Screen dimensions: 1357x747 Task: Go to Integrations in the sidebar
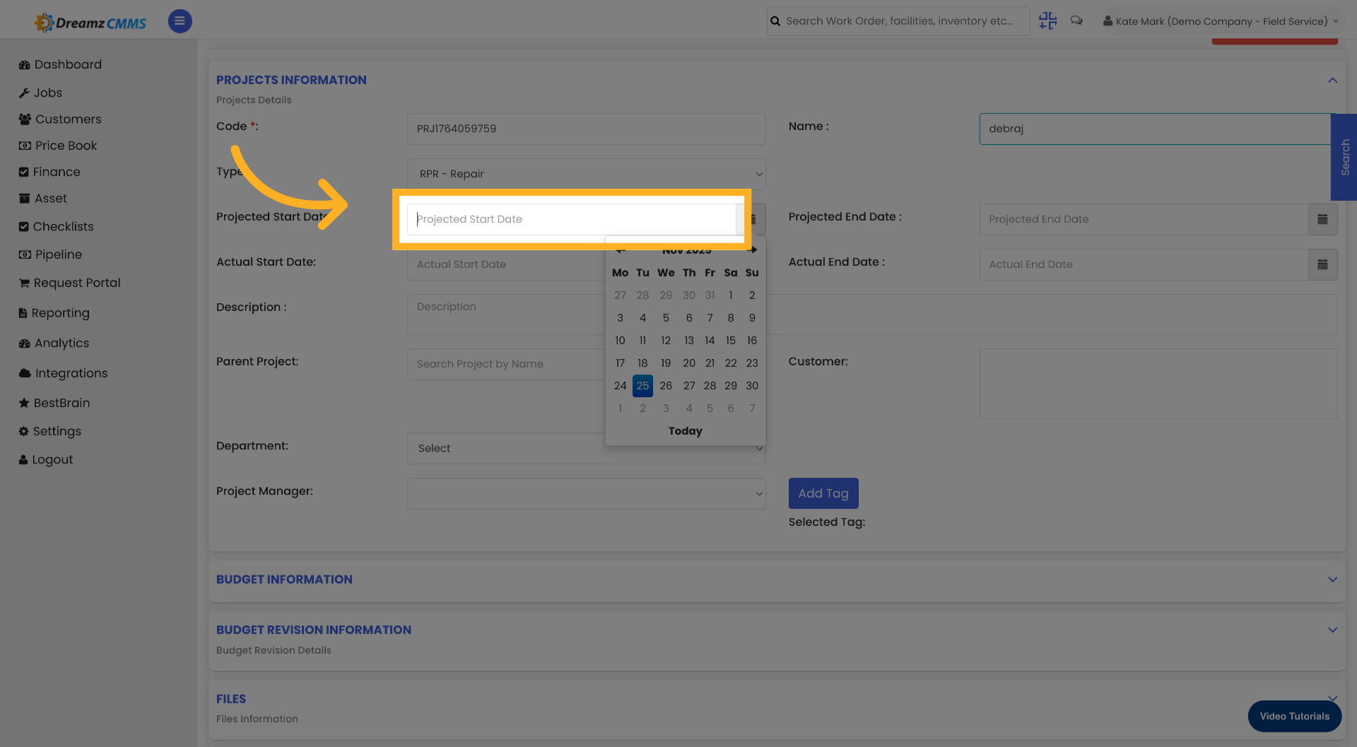(63, 373)
